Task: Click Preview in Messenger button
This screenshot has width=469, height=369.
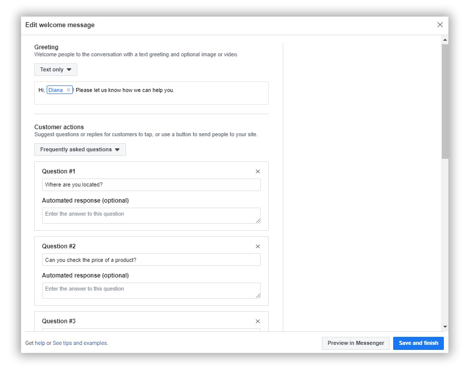Action: point(356,343)
